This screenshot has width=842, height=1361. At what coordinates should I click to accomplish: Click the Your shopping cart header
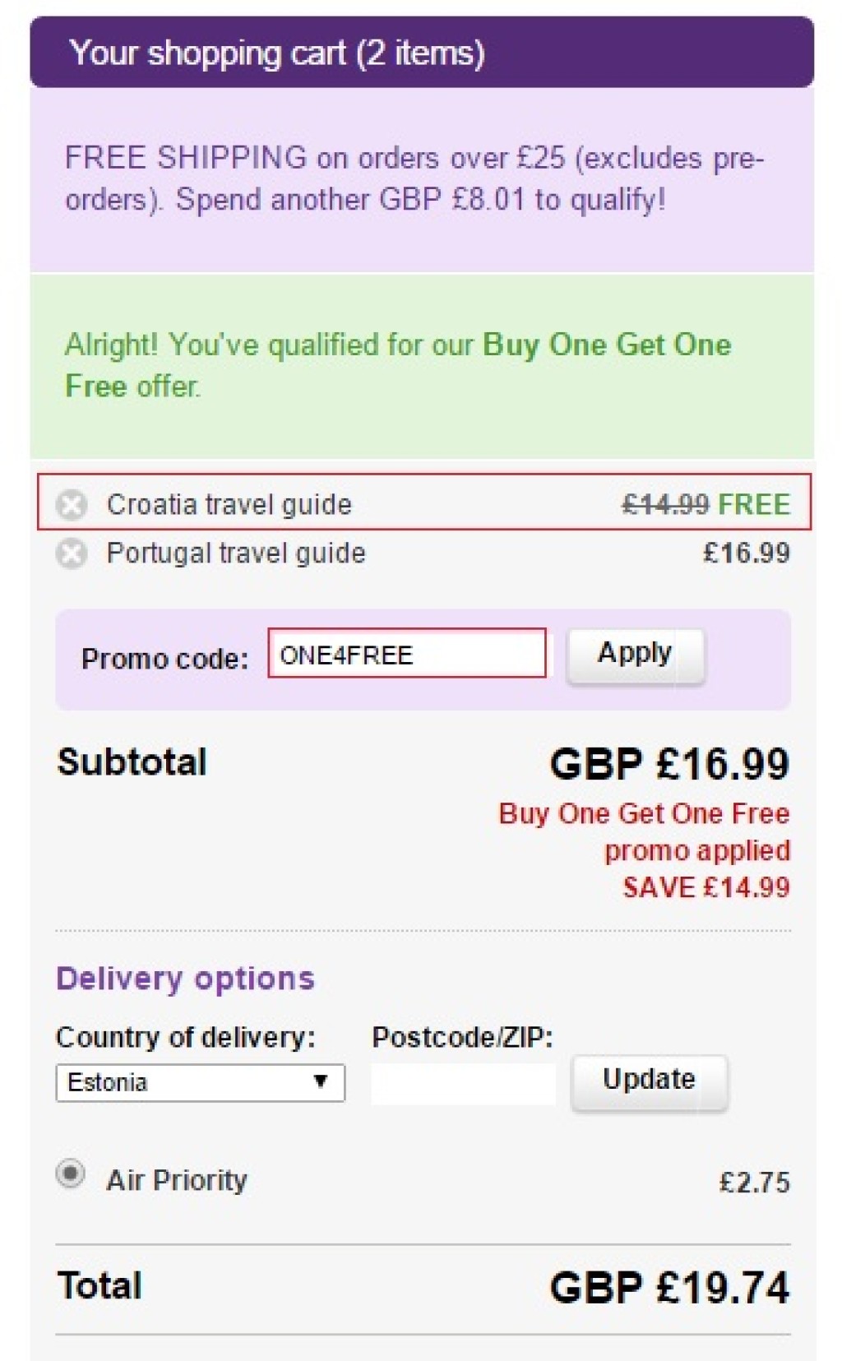[277, 53]
